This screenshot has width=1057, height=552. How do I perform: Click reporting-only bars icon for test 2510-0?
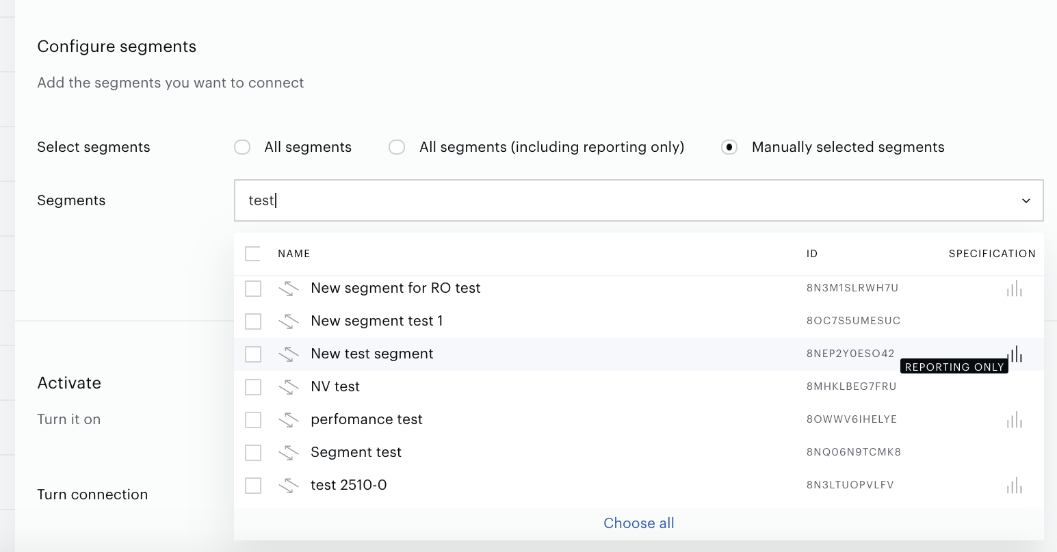pyautogui.click(x=1015, y=486)
